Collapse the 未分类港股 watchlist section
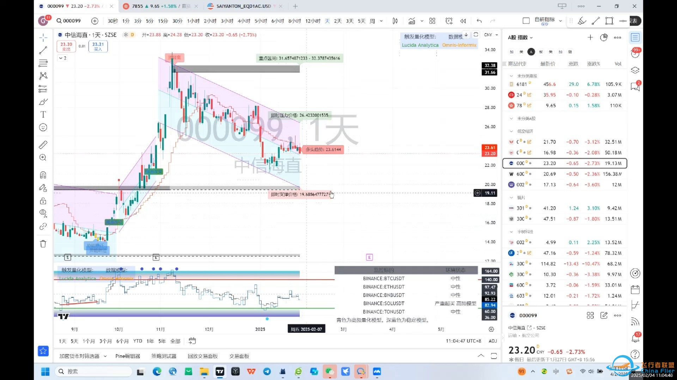Viewport: 677px width, 380px height. point(511,76)
